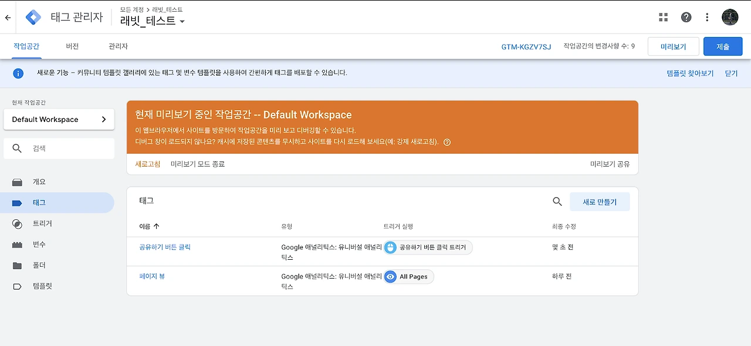Click the eye icon in All Pages chip
The image size is (751, 346).
(390, 277)
